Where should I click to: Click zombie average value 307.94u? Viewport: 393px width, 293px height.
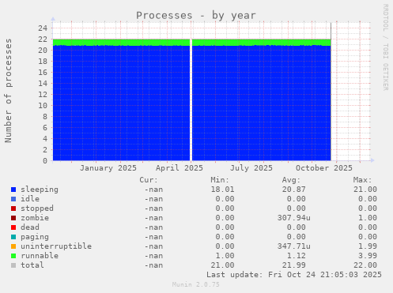(294, 218)
